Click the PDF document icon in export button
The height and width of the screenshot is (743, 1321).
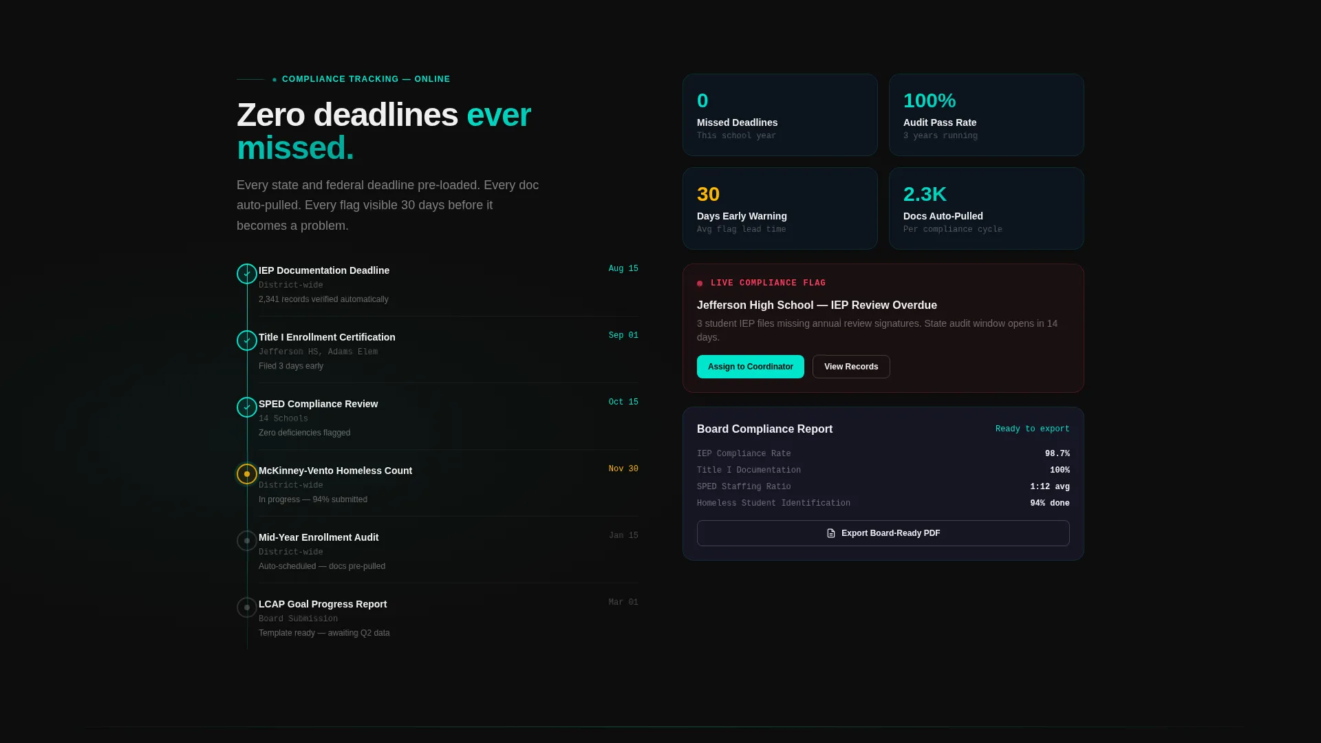click(831, 533)
